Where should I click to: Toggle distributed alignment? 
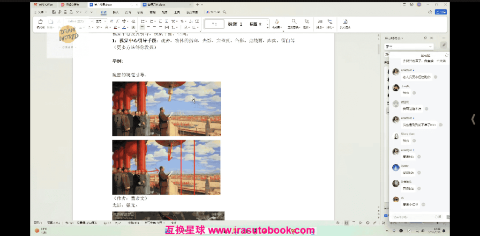click(167, 27)
